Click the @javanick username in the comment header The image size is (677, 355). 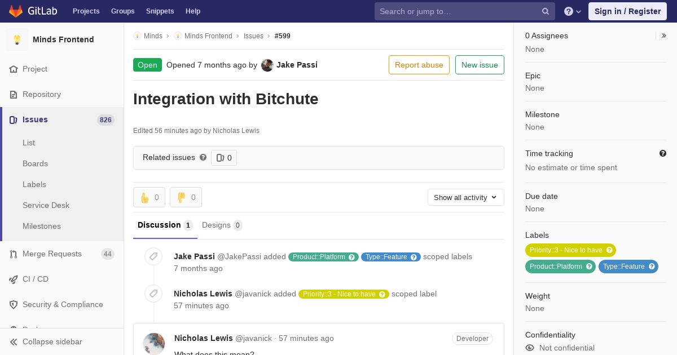click(254, 338)
